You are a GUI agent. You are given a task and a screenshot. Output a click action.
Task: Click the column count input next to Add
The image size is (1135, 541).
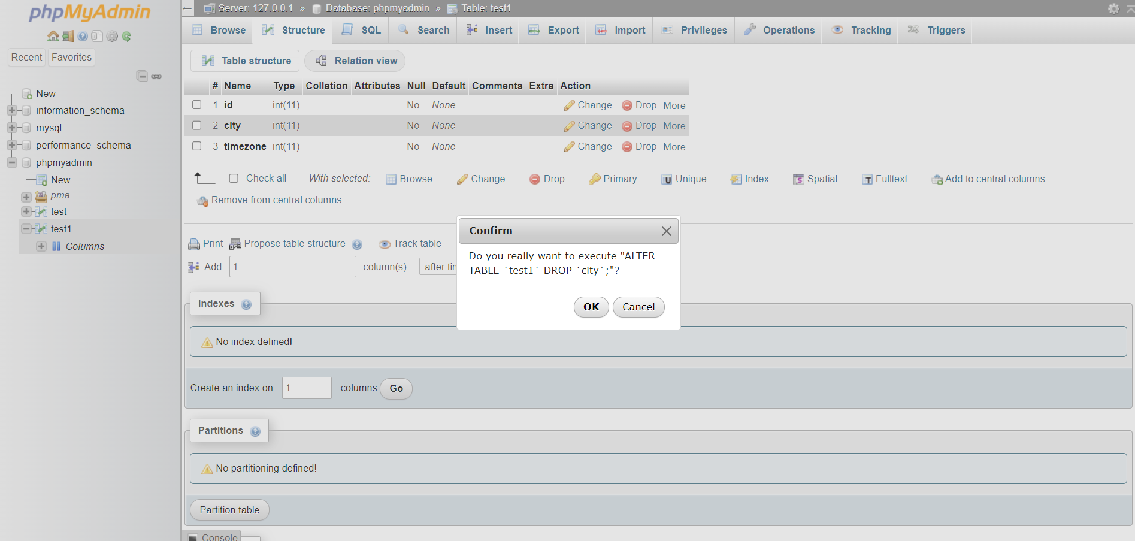(292, 267)
